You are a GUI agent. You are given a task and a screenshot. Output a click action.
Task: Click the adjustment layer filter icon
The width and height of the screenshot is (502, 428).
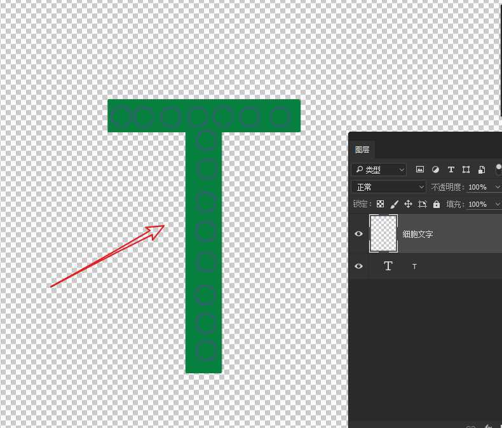coord(435,170)
